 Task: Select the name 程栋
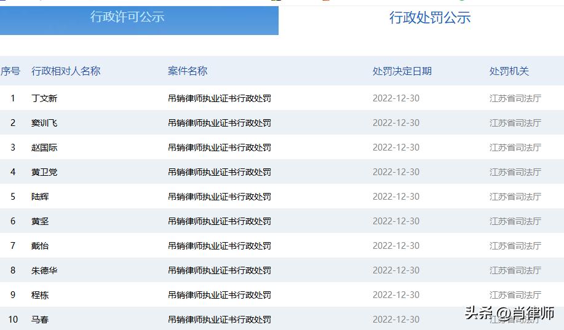[40, 295]
